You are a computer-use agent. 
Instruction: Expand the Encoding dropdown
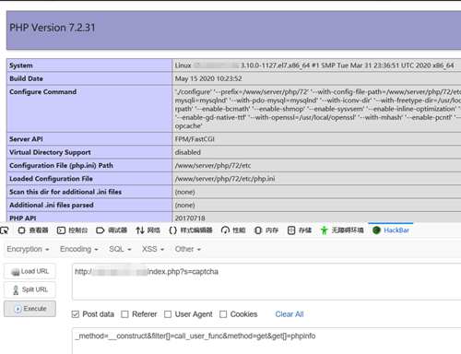[79, 249]
